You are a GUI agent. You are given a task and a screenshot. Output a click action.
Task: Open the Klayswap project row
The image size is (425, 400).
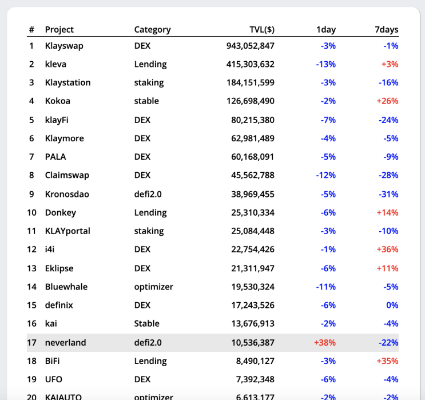click(213, 46)
